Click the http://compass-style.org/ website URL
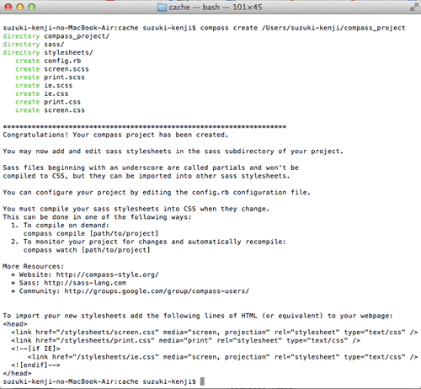This screenshot has height=389, width=421. (108, 274)
